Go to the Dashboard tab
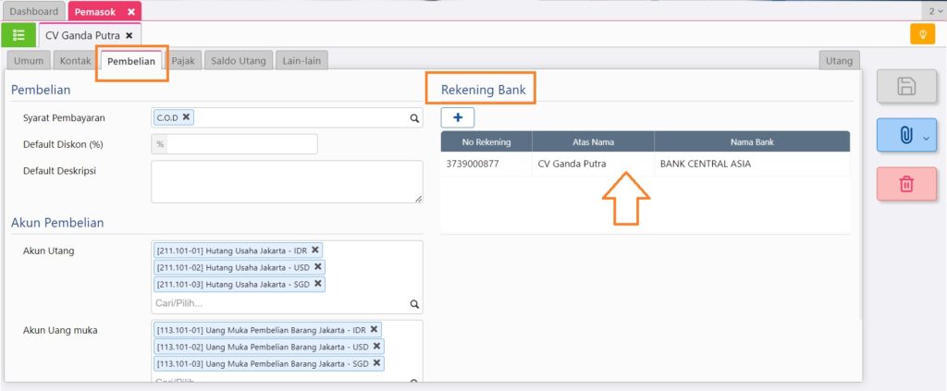The width and height of the screenshot is (947, 391). point(34,12)
